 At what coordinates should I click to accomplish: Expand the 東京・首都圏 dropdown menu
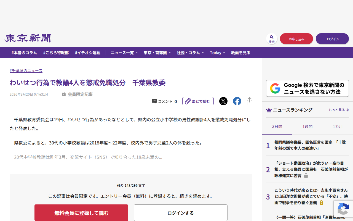click(157, 52)
